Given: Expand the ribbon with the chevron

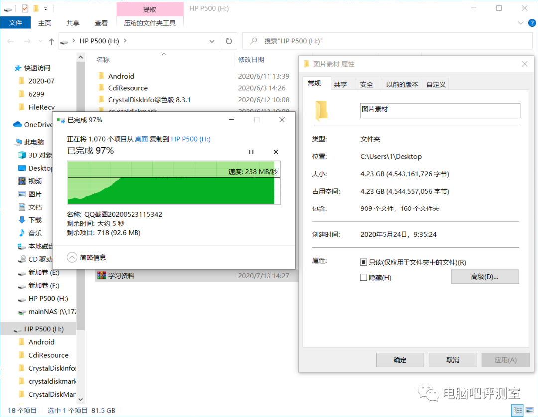Looking at the screenshot, I should coord(520,23).
